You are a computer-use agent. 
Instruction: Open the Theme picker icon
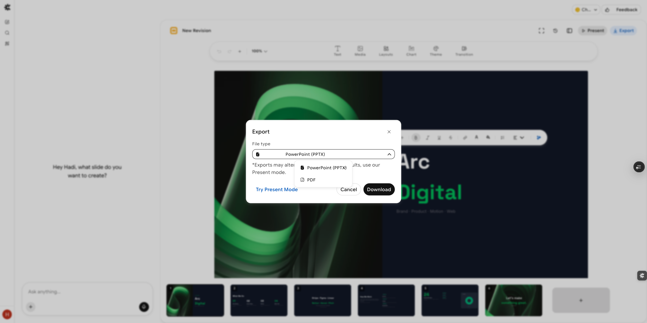[436, 51]
